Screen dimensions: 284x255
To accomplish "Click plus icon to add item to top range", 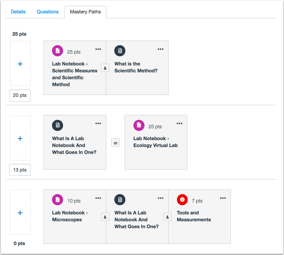I will (x=20, y=64).
